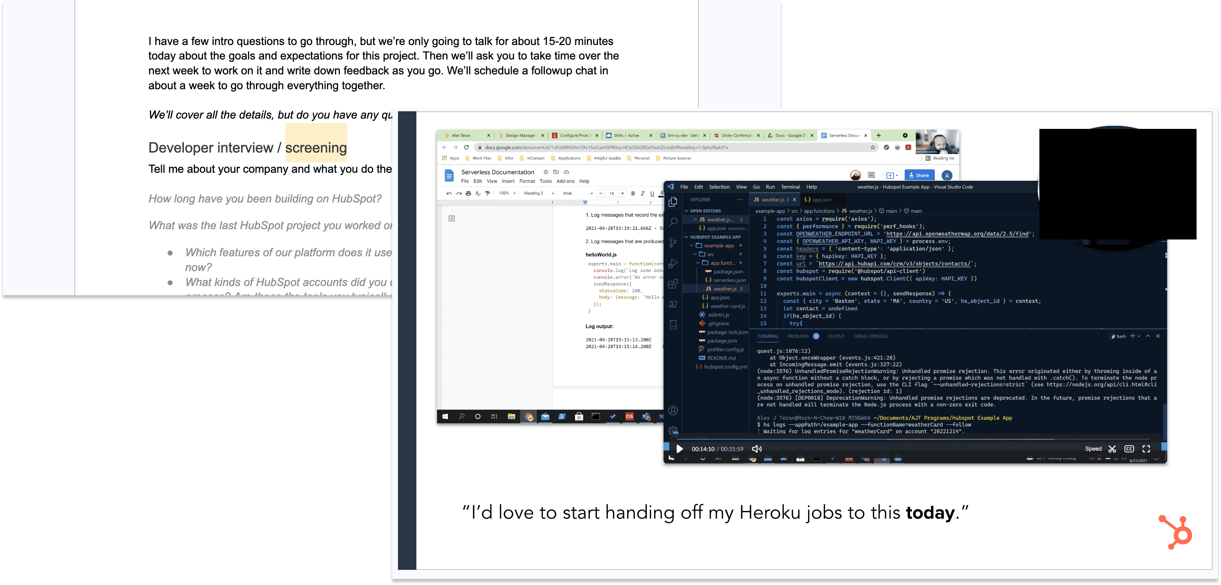Image resolution: width=1221 pixels, height=585 pixels.
Task: Open serverless.json in the explorer
Action: (x=729, y=280)
